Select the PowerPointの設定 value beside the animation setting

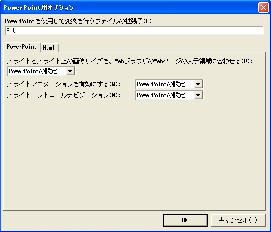pyautogui.click(x=161, y=84)
